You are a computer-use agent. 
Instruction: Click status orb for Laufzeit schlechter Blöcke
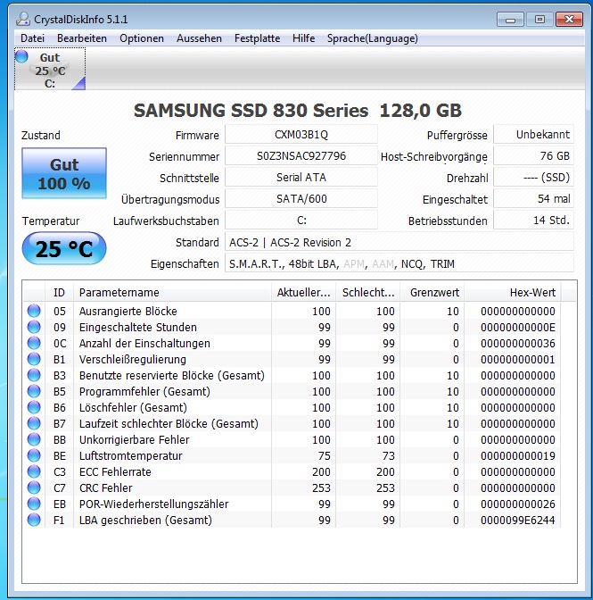tap(34, 423)
